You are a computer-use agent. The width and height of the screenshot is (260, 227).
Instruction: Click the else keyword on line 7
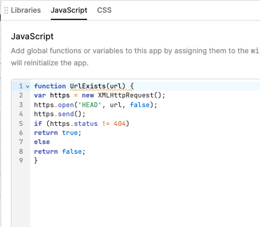42,142
